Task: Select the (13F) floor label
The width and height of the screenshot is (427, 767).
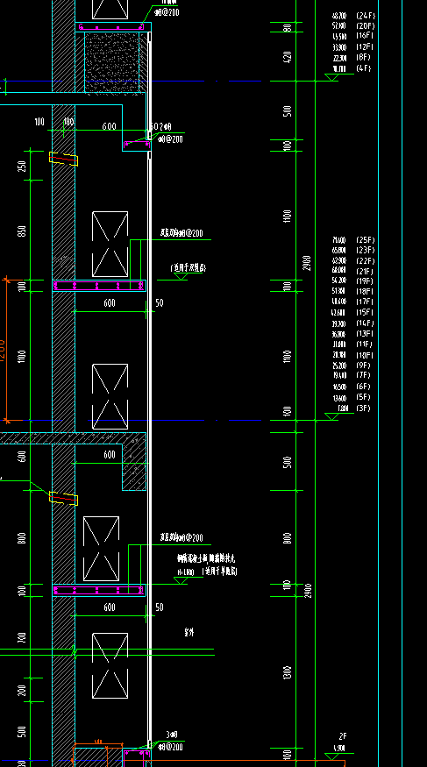Action: pyautogui.click(x=365, y=334)
